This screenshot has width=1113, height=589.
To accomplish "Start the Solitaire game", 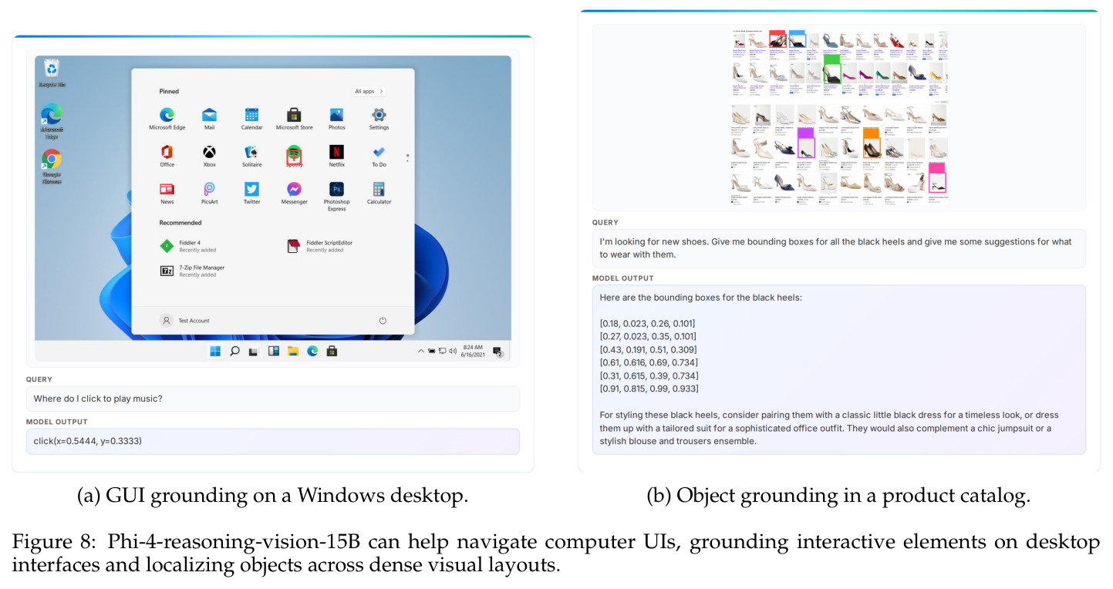I will pyautogui.click(x=251, y=156).
